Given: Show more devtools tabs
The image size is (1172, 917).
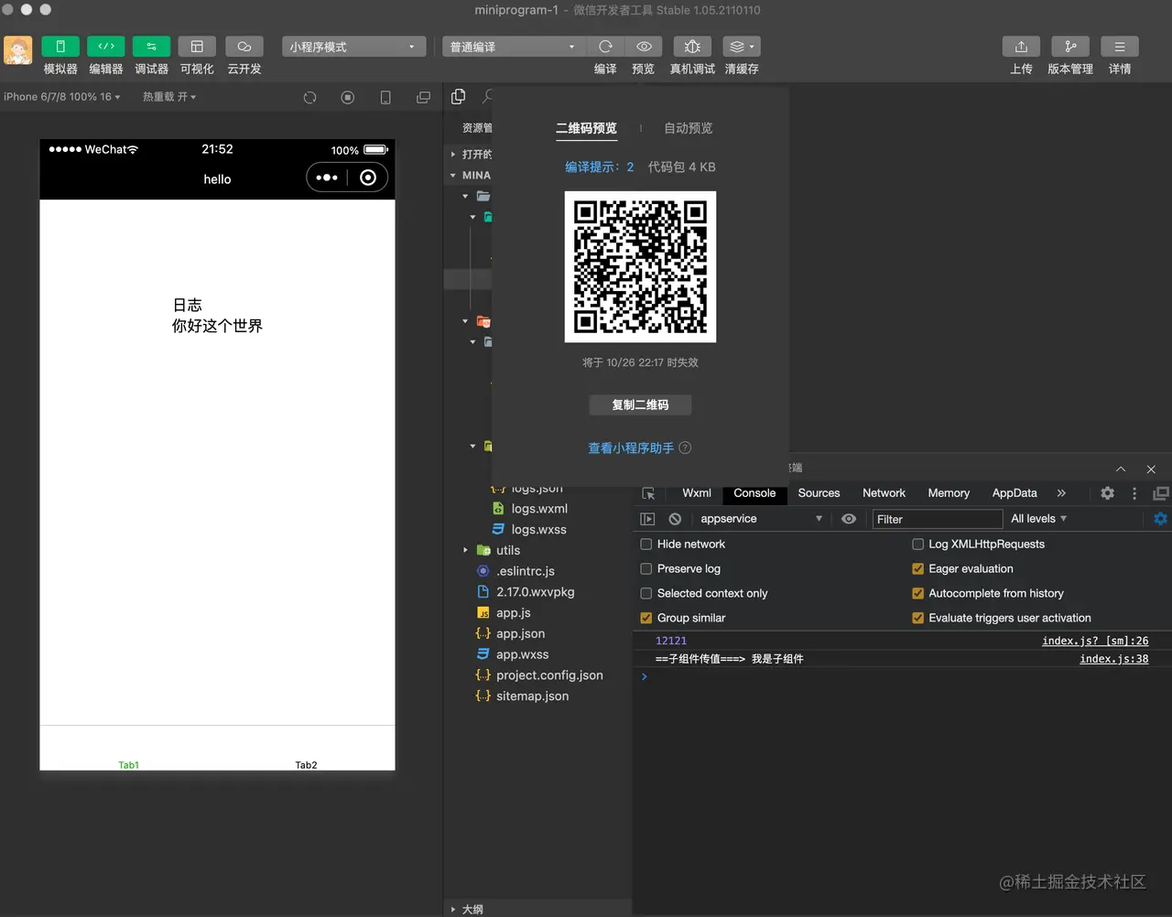Looking at the screenshot, I should tap(1061, 493).
